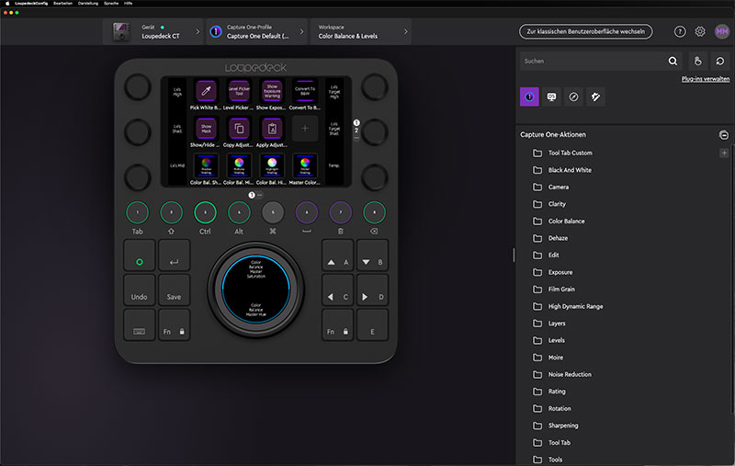Select the right arrow D button
Screen dimensions: 735x466
click(x=373, y=290)
